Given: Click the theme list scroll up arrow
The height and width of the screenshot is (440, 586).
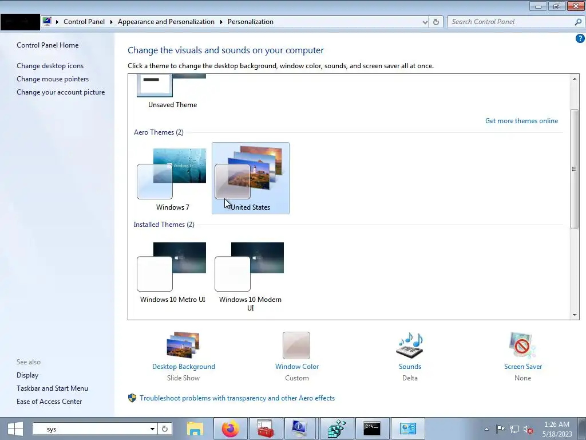Looking at the screenshot, I should tap(575, 78).
